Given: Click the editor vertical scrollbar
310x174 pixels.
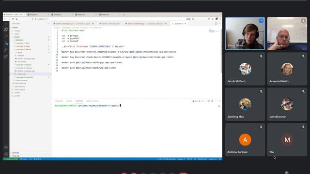Looking at the screenshot, I should point(221,51).
